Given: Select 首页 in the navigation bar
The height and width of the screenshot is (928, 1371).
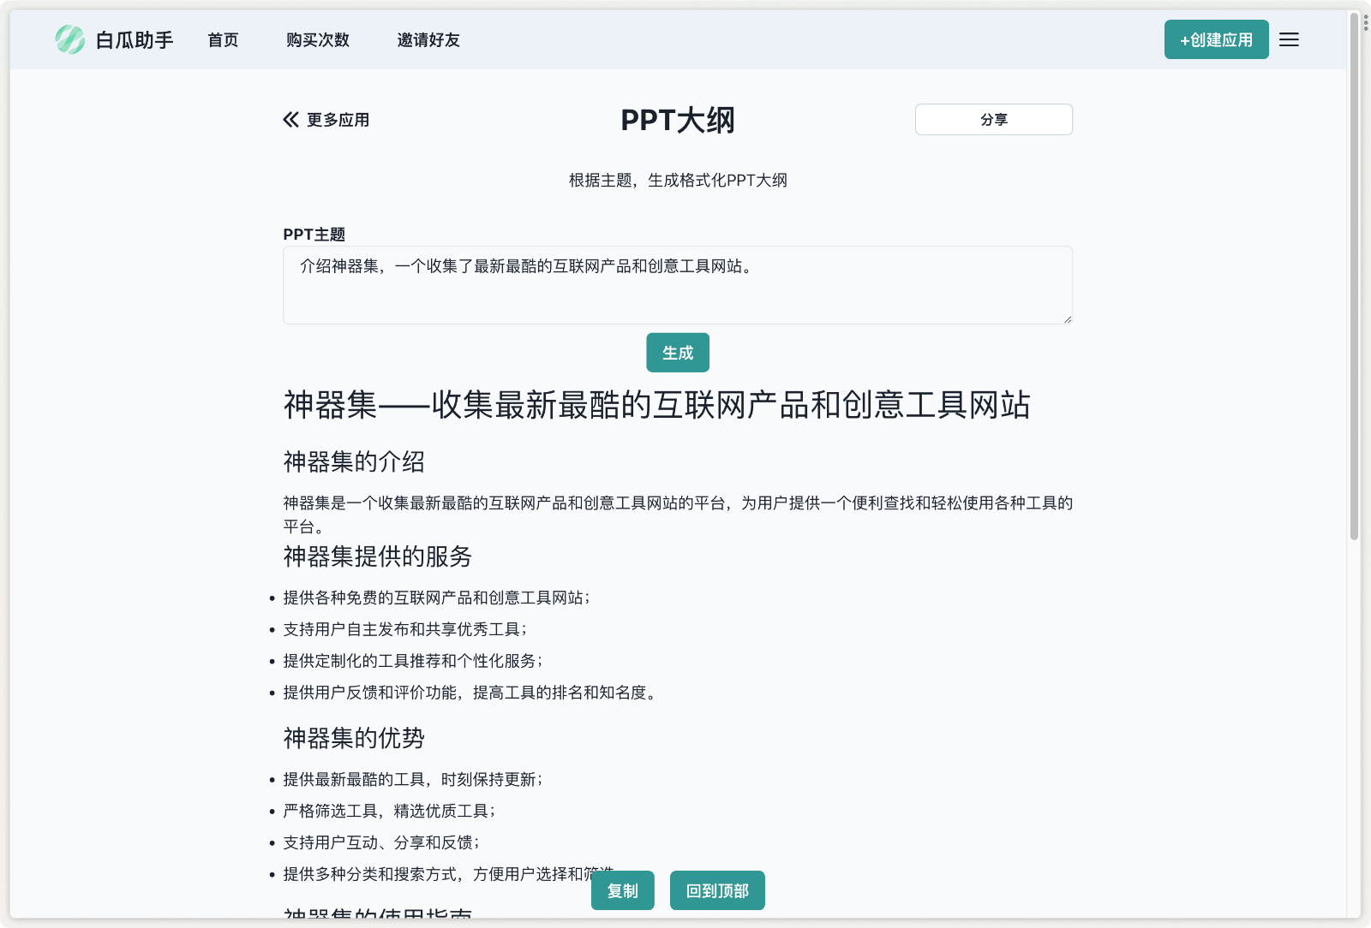Looking at the screenshot, I should coord(222,39).
